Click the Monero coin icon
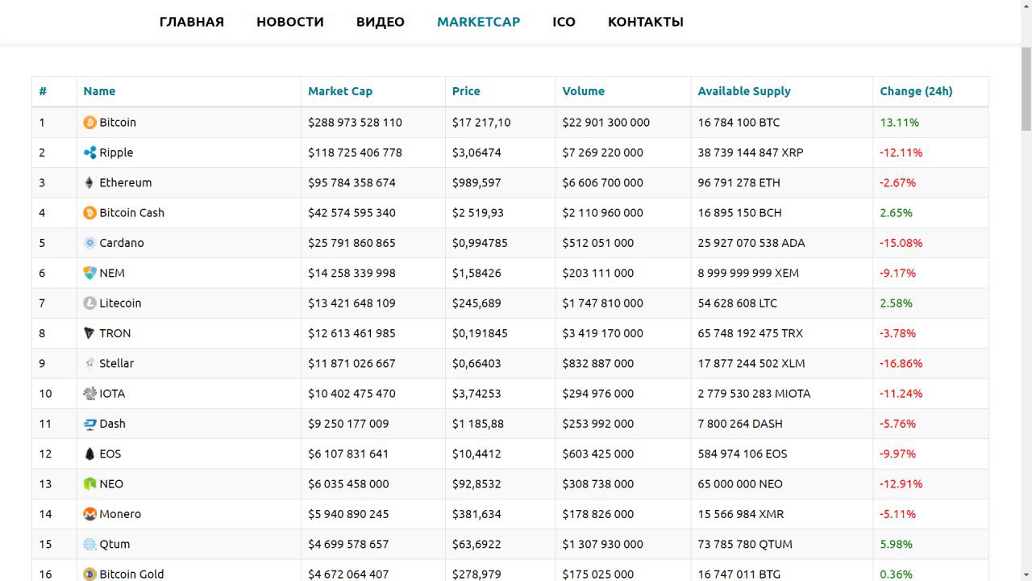 coord(89,514)
